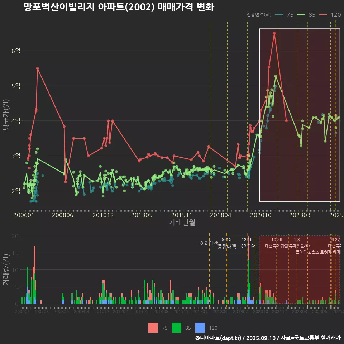Click the 거래년월 axis title
The image size is (344, 344).
tap(182, 222)
